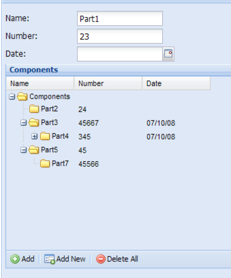Click the Delete All button label
Screen dimensions: 231x278
(x=123, y=259)
